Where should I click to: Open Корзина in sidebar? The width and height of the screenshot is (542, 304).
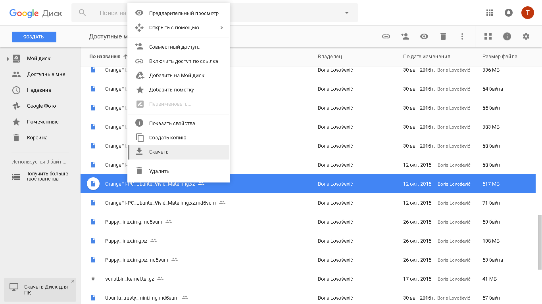[37, 138]
